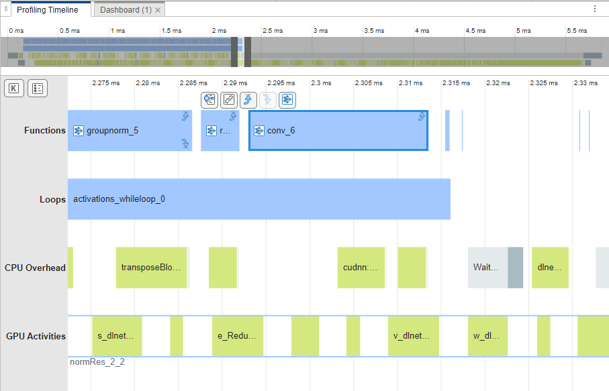The height and width of the screenshot is (391, 609).
Task: Click the dark range handle in overview timeline
Action: coord(235,52)
